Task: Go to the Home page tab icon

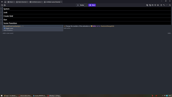Action: [x=5, y=2]
